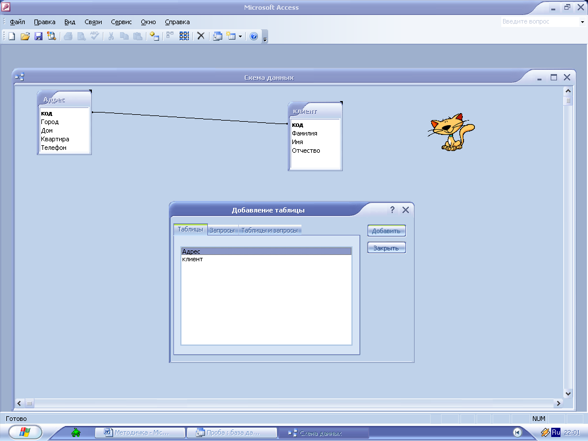Switch to the Запросы tab

[x=222, y=230]
